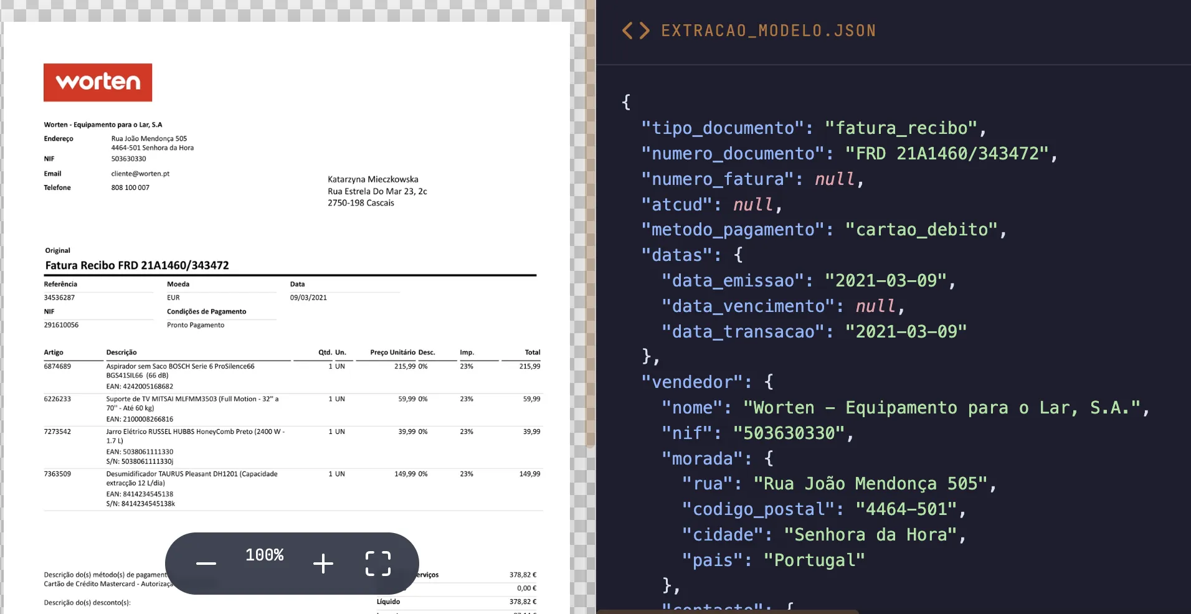
Task: Click the heading Fatura Recibo FRD 21A1460/343472
Action: [x=136, y=265]
